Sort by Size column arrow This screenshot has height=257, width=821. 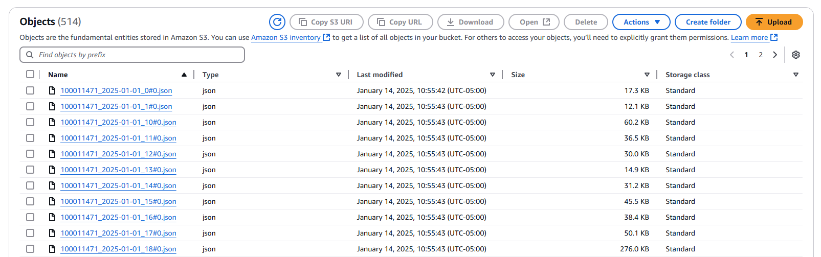[647, 75]
